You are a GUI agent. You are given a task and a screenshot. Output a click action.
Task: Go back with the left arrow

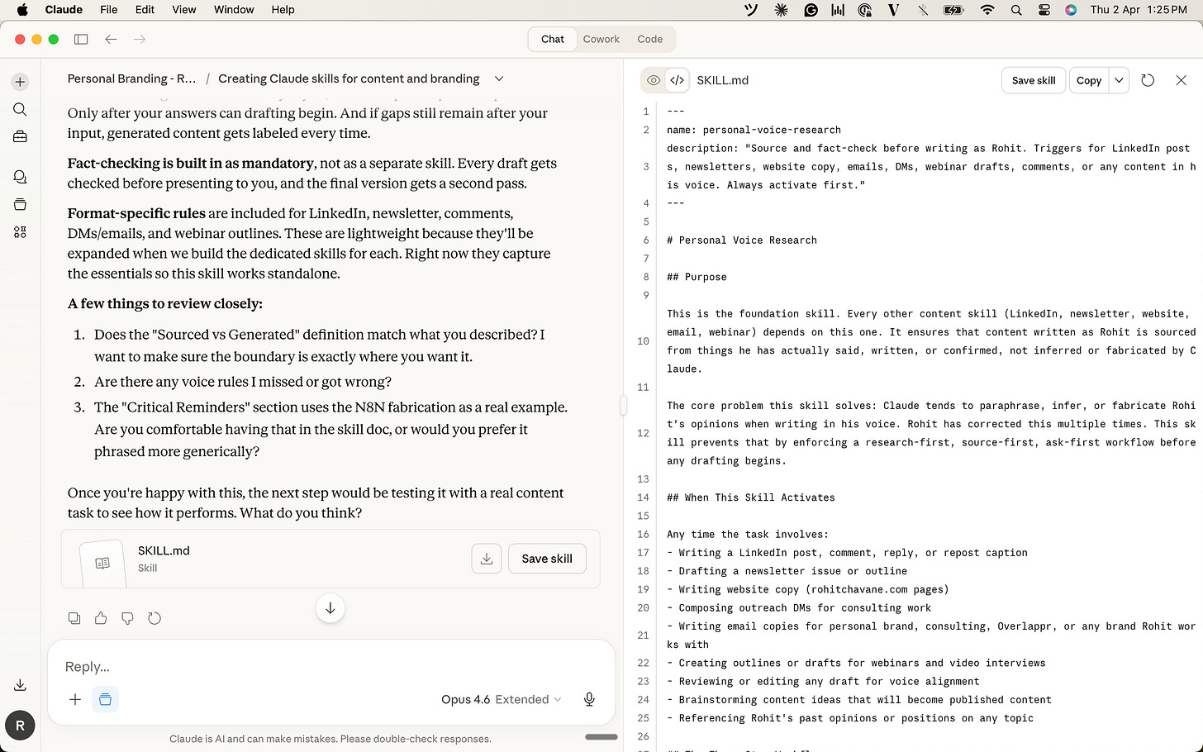(111, 39)
